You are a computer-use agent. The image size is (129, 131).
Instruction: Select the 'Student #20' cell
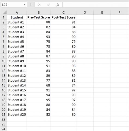[x=17, y=114]
